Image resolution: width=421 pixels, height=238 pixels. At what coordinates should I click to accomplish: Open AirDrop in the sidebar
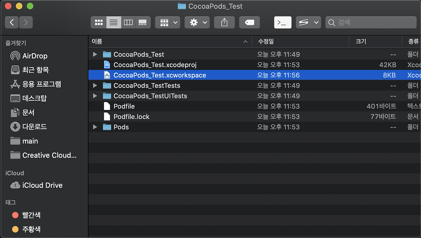(29, 56)
